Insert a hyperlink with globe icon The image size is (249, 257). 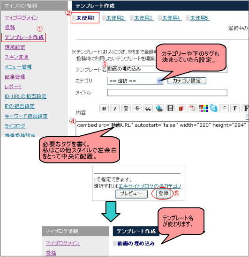(x=159, y=109)
